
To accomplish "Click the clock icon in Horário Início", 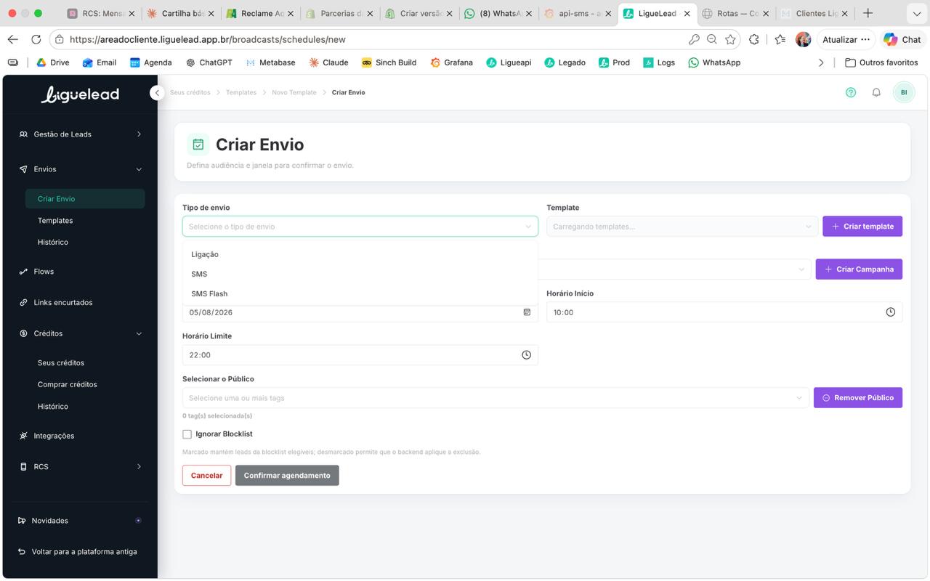I will pyautogui.click(x=891, y=312).
